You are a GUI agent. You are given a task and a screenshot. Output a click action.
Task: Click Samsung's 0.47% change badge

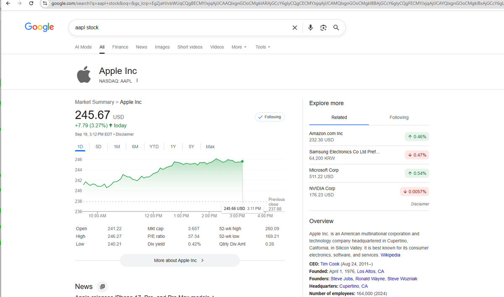coord(417,155)
